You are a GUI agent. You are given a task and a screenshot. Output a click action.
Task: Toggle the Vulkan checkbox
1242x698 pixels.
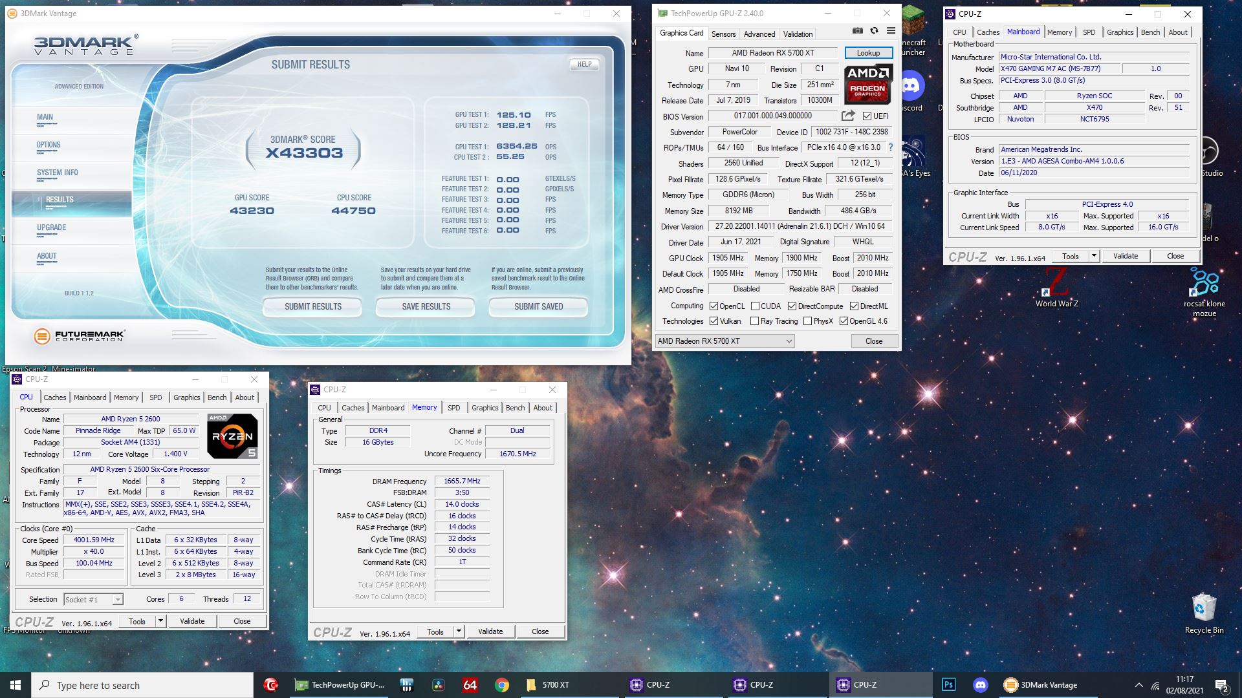[x=714, y=321]
